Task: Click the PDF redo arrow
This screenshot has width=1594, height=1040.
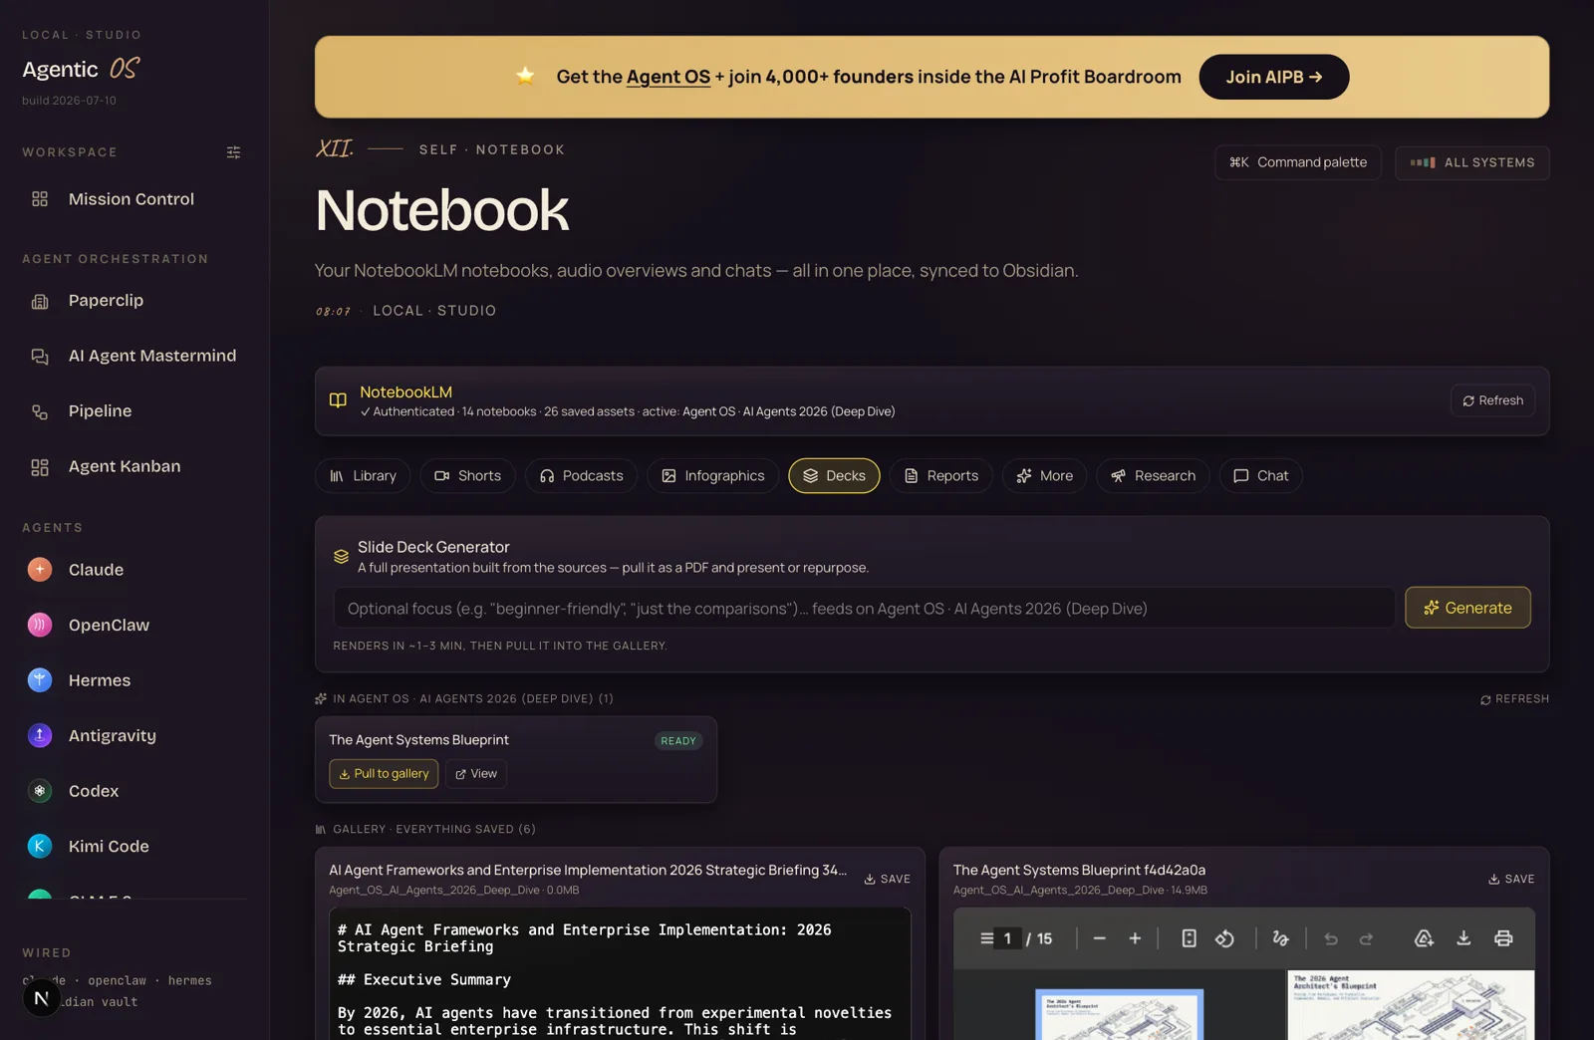Action: pos(1367,938)
